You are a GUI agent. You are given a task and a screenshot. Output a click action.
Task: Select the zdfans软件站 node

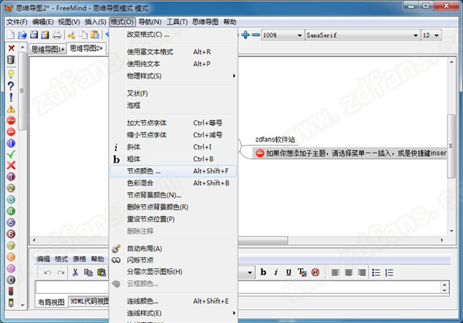pyautogui.click(x=275, y=140)
